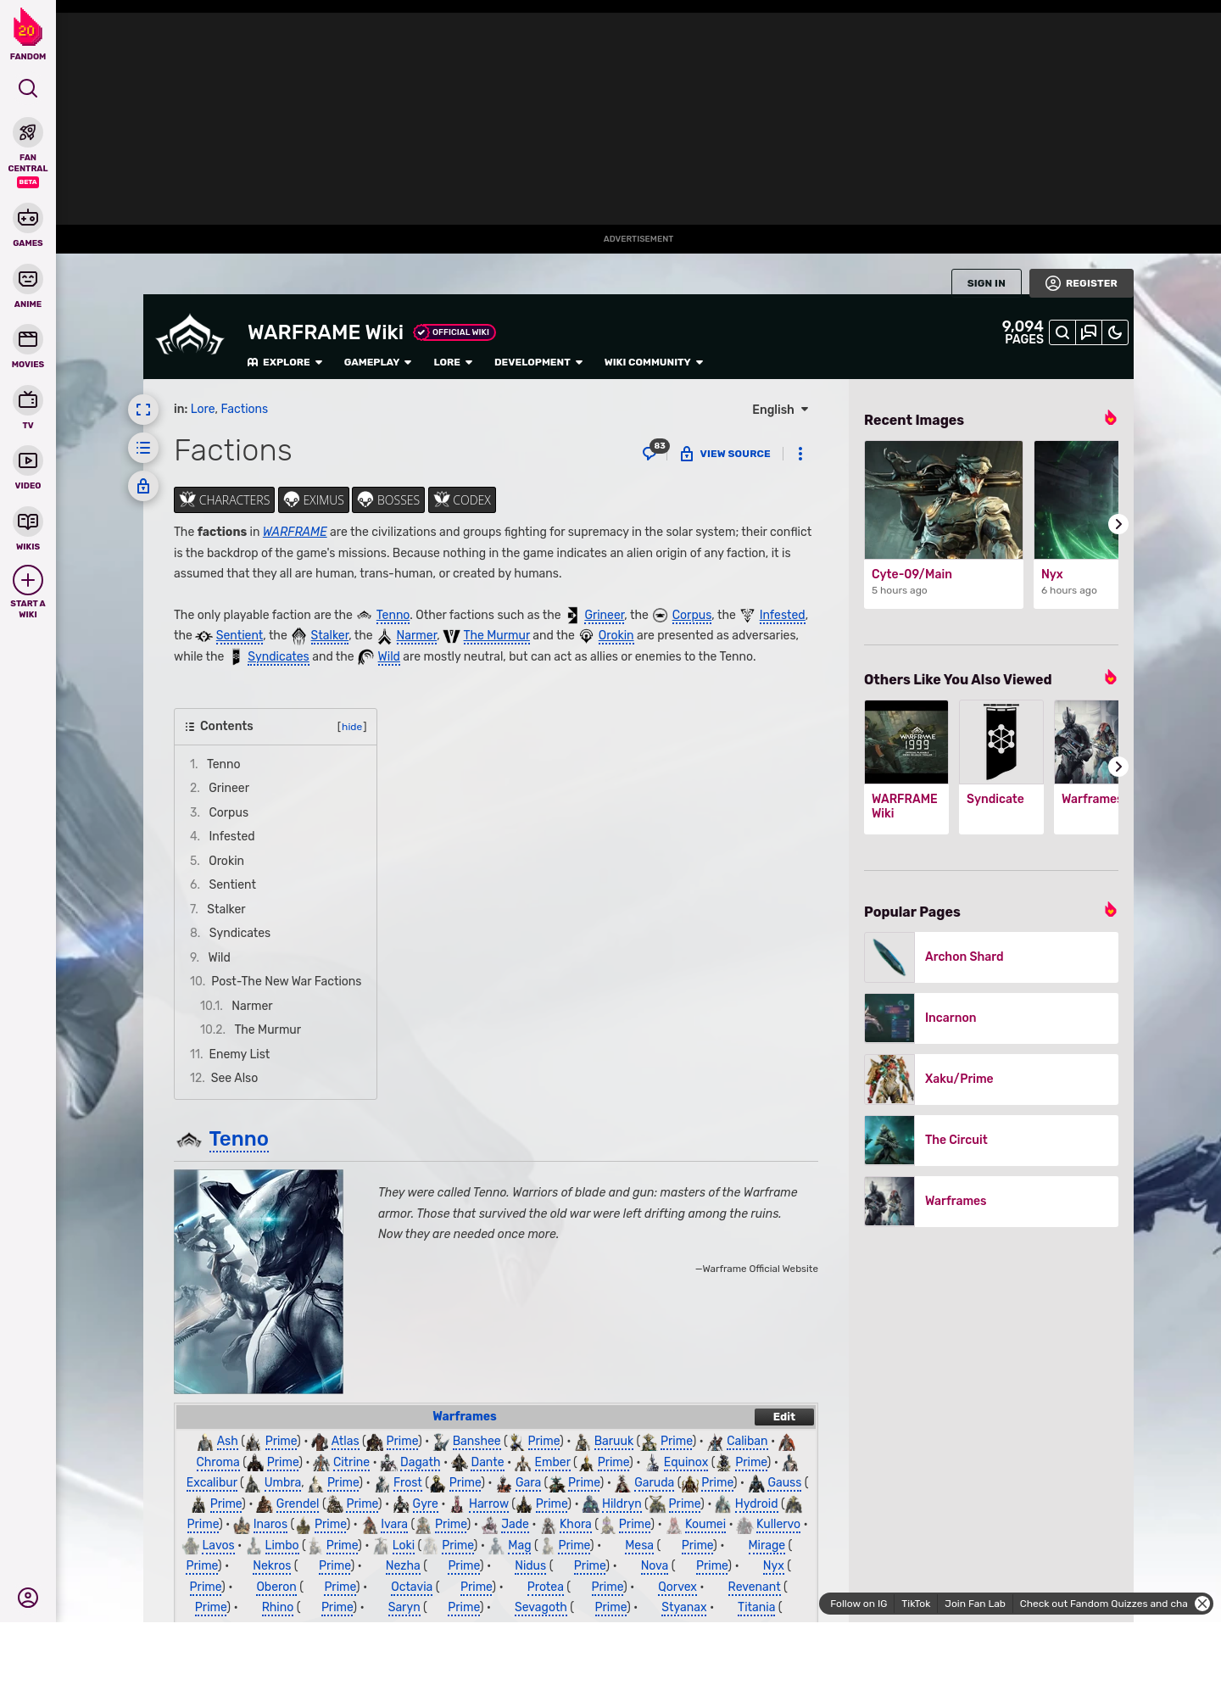Open Banshee link in Warframes navbox
1221x1696 pixels.
(477, 1441)
